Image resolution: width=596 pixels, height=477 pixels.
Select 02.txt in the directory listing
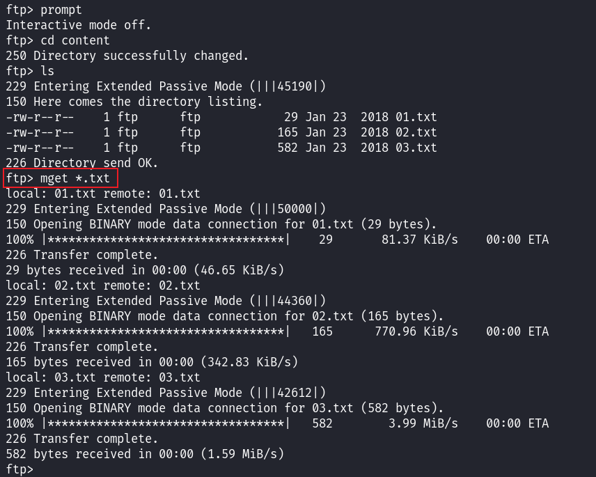(416, 132)
